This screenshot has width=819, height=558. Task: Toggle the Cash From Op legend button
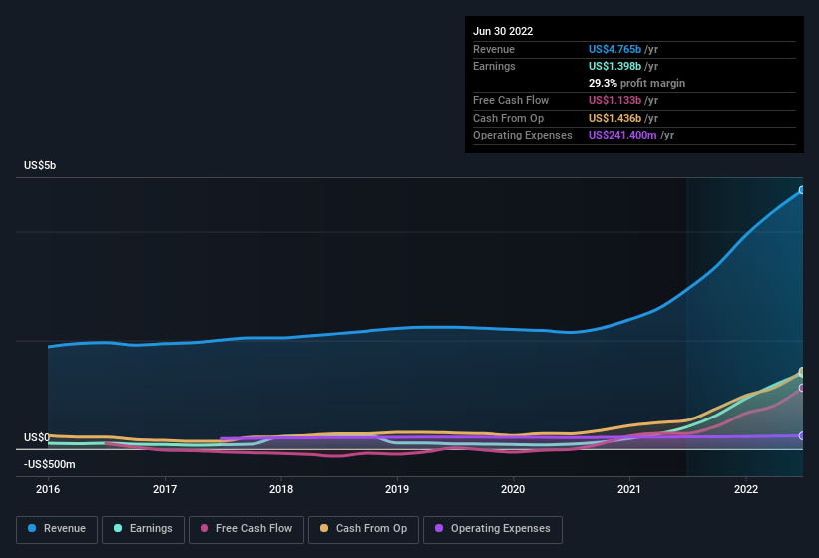(x=363, y=529)
